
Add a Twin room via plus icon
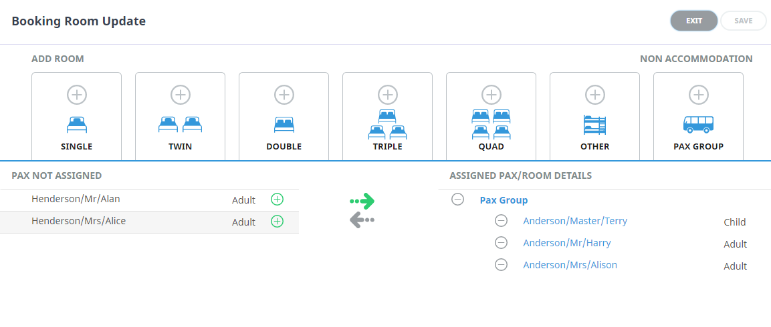[x=181, y=95]
